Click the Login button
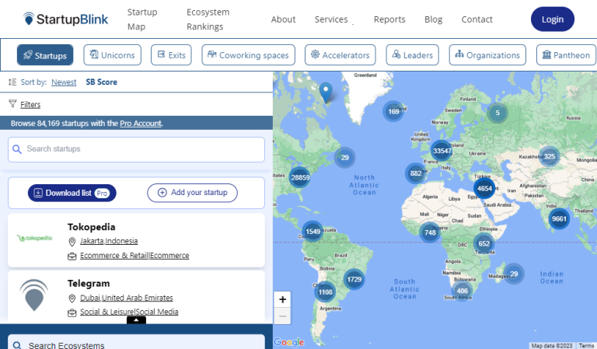Screen dimensions: 597x349 [x=553, y=19]
